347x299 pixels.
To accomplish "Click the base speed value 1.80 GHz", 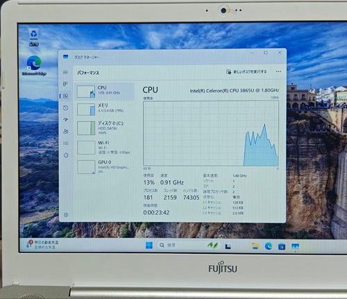I will [239, 176].
